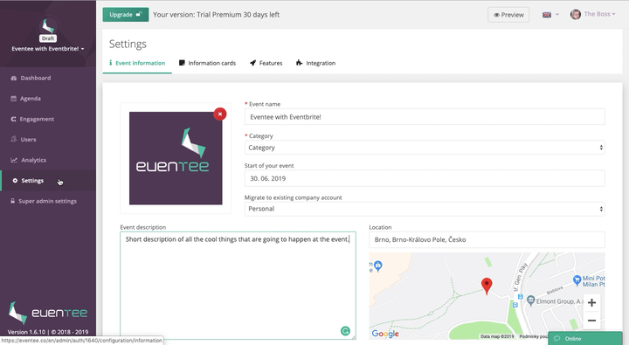629x345 pixels.
Task: Click the Elmont Group map marker
Action: [x=531, y=300]
